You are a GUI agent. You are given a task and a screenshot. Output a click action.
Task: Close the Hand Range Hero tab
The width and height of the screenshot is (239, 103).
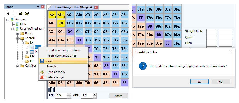pyautogui.click(x=96, y=7)
